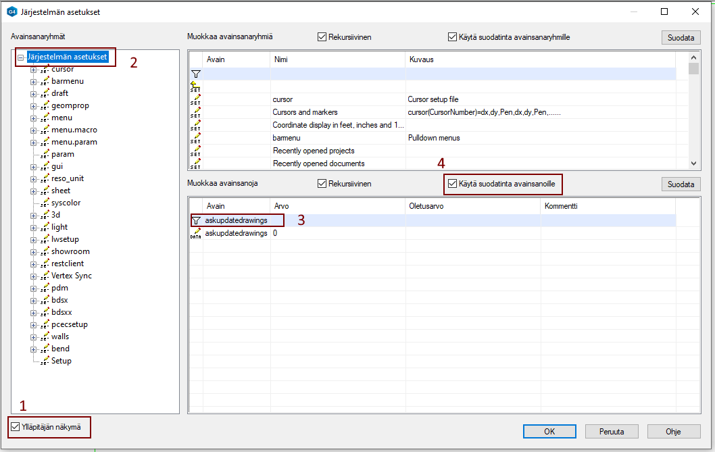715x452 pixels.
Task: Click the askupdatedrawings filter input field
Action: point(243,220)
